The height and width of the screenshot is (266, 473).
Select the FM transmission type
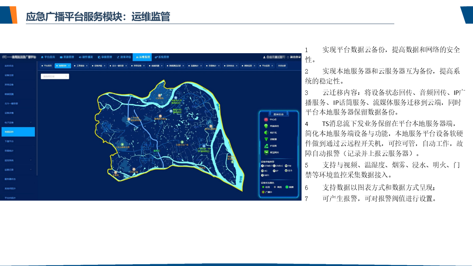click(286, 166)
